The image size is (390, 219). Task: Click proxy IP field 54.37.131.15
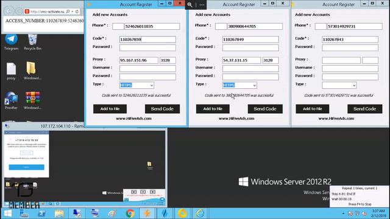click(241, 60)
